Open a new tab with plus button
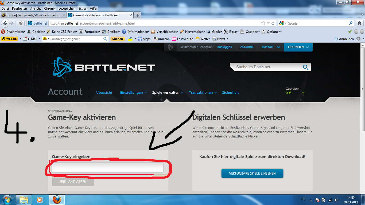Screen dimensions: 365x205 pyautogui.click(x=137, y=15)
